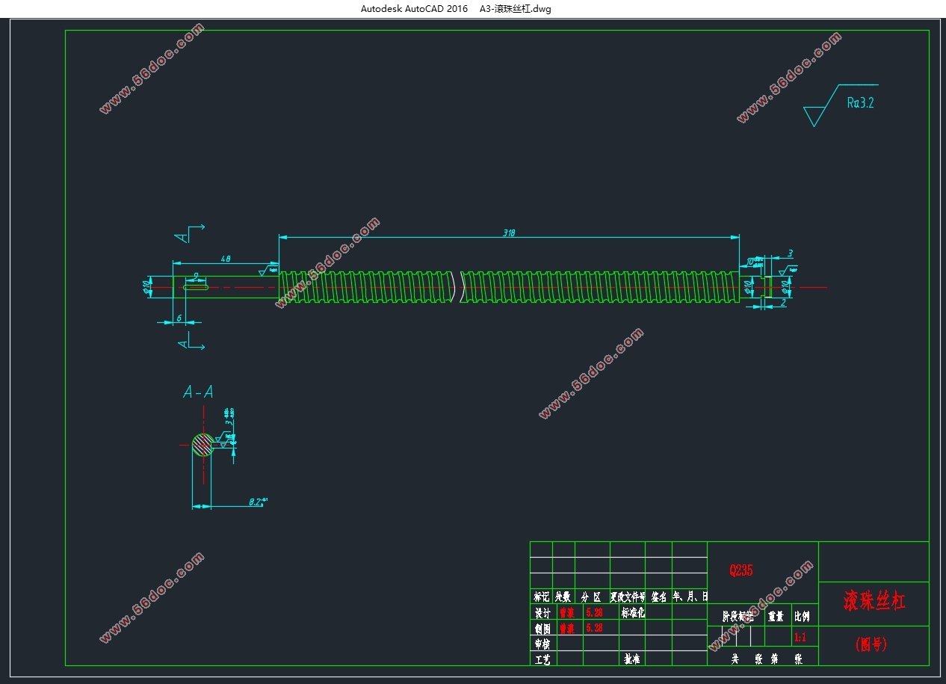Select the 滚珠丝杠 title text
The image size is (946, 684).
pyautogui.click(x=874, y=601)
